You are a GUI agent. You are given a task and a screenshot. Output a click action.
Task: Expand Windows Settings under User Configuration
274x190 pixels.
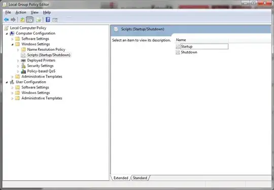click(x=12, y=93)
